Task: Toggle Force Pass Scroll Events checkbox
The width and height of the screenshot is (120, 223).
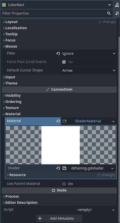Action: point(64,62)
